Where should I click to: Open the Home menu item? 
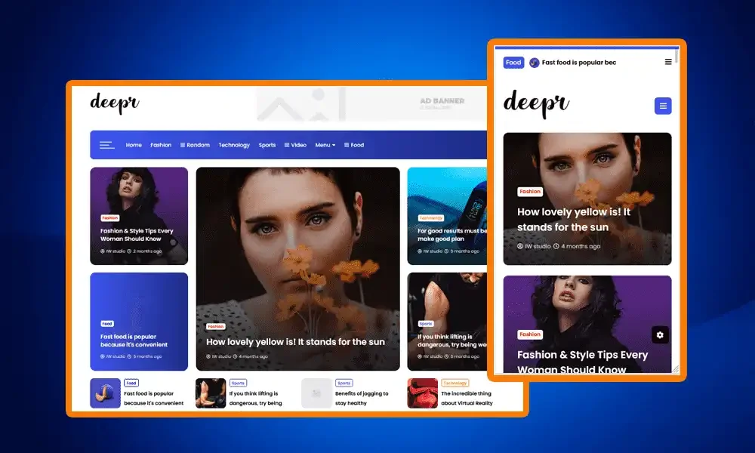coord(134,145)
